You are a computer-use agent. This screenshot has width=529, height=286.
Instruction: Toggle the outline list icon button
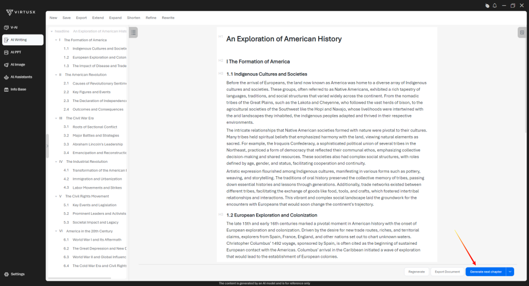(134, 32)
